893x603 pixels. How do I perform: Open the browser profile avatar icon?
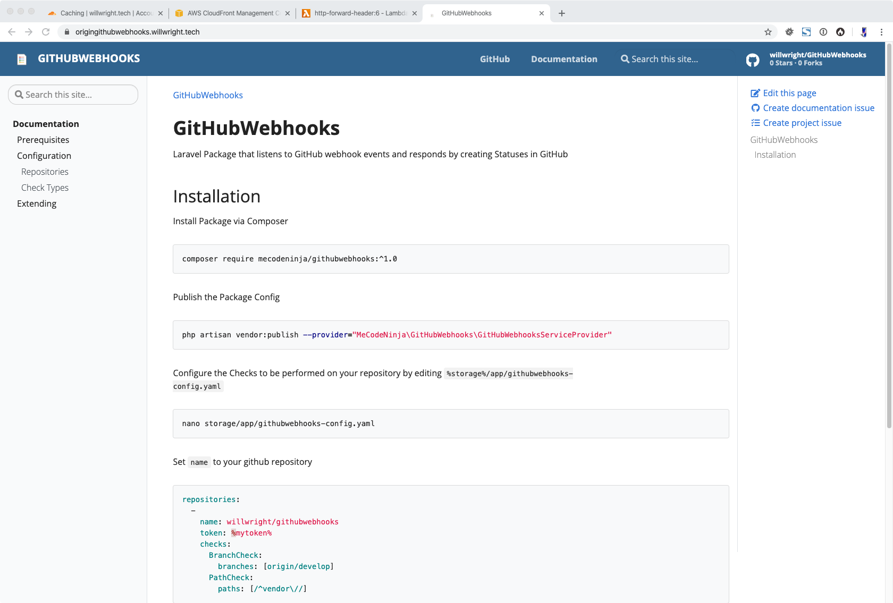point(864,32)
